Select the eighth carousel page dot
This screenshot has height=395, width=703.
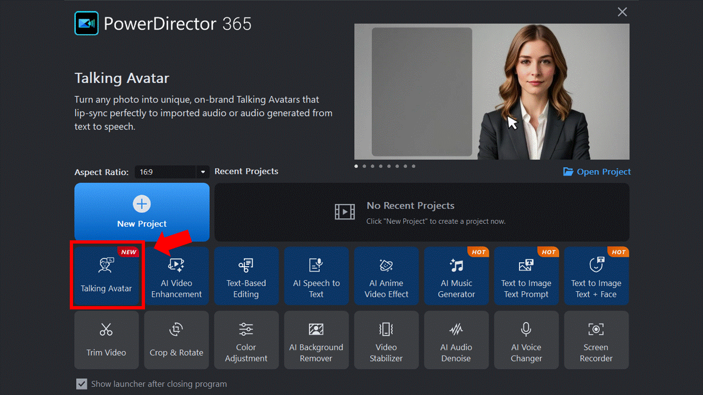tap(414, 166)
